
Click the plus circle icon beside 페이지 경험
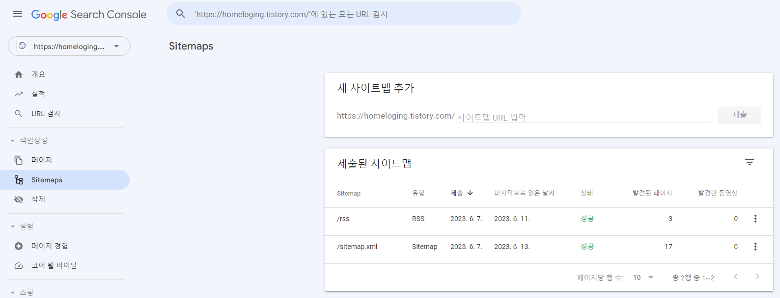[19, 246]
